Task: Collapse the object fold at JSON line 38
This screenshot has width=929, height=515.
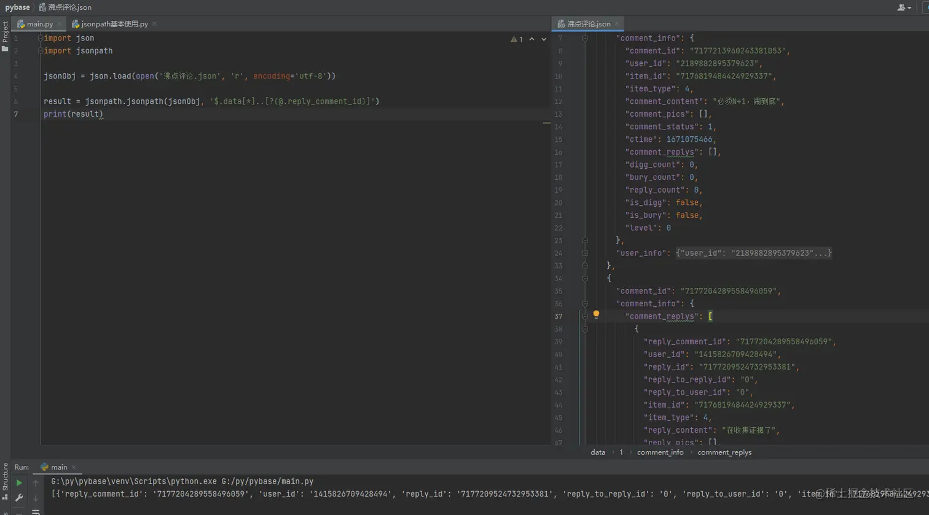Action: (585, 329)
